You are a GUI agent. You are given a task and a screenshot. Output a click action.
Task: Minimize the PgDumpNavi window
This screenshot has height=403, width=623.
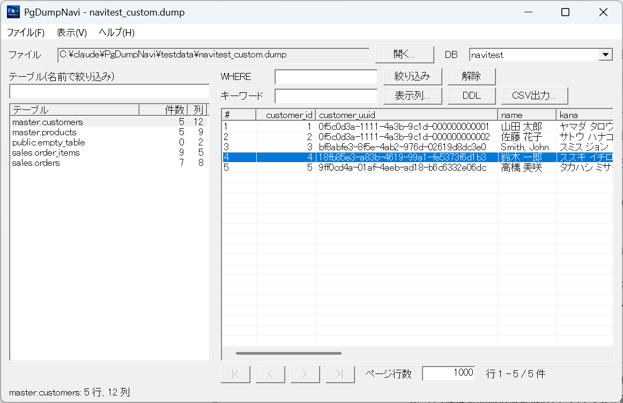point(528,12)
